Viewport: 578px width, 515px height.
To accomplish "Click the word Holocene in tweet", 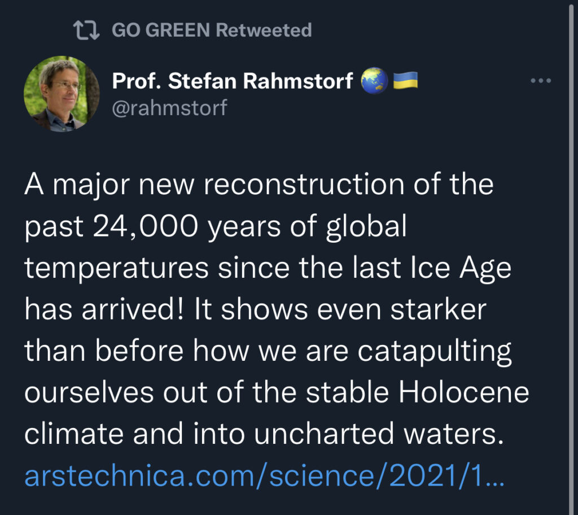I will 464,392.
